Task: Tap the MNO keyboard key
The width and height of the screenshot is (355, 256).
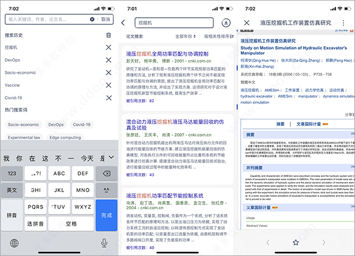Action: point(83,190)
